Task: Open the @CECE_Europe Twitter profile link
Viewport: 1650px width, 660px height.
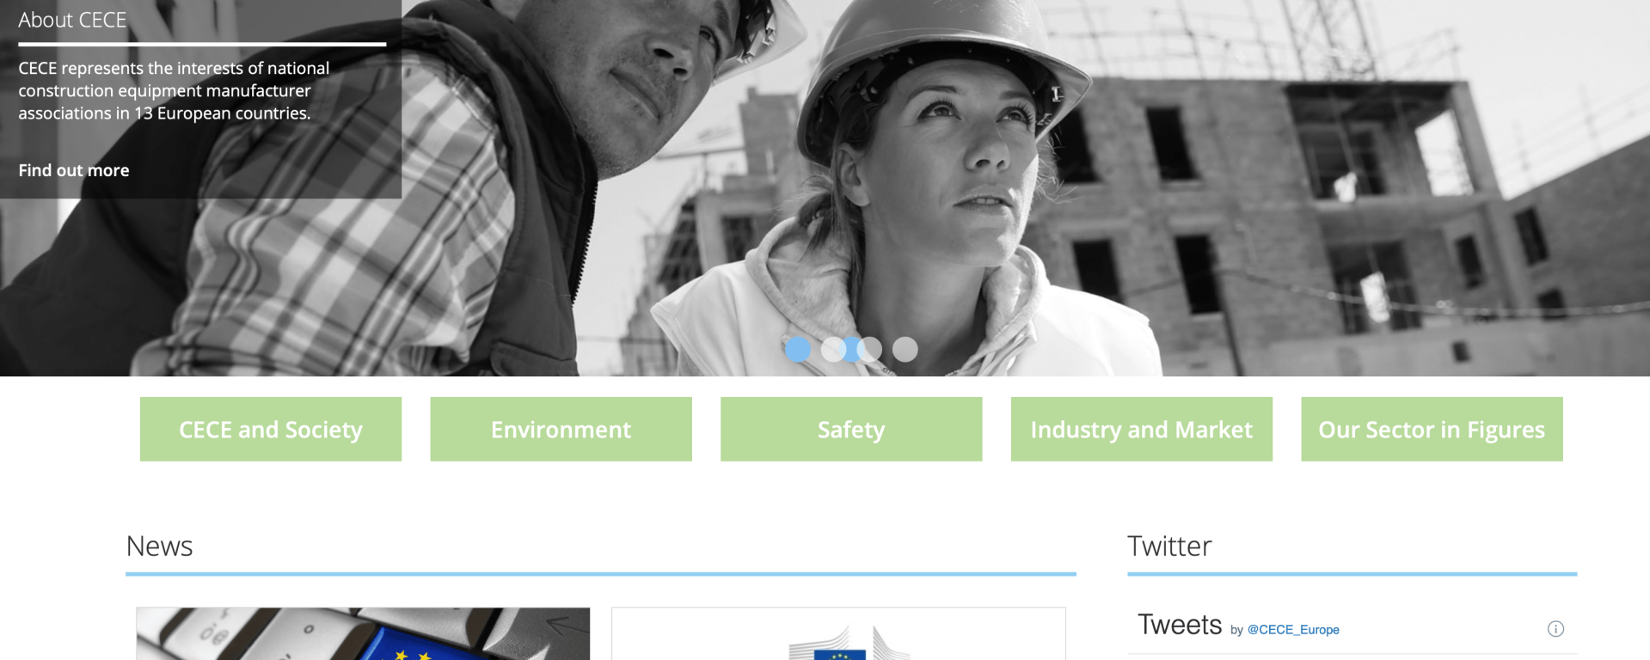Action: pos(1293,630)
